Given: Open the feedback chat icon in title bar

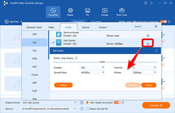Looking at the screenshot, I should point(146,3).
